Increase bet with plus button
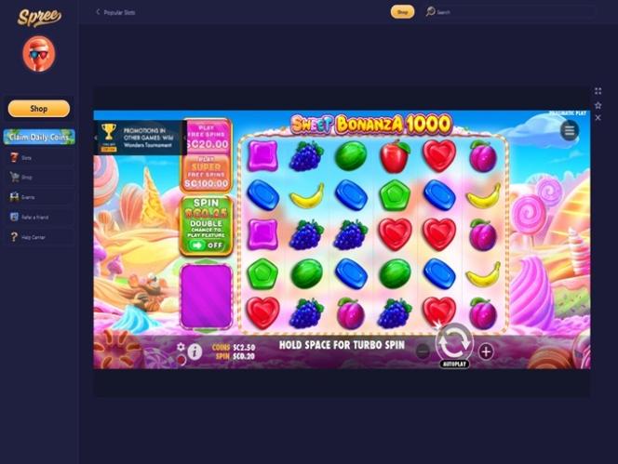The image size is (618, 464). 486,351
